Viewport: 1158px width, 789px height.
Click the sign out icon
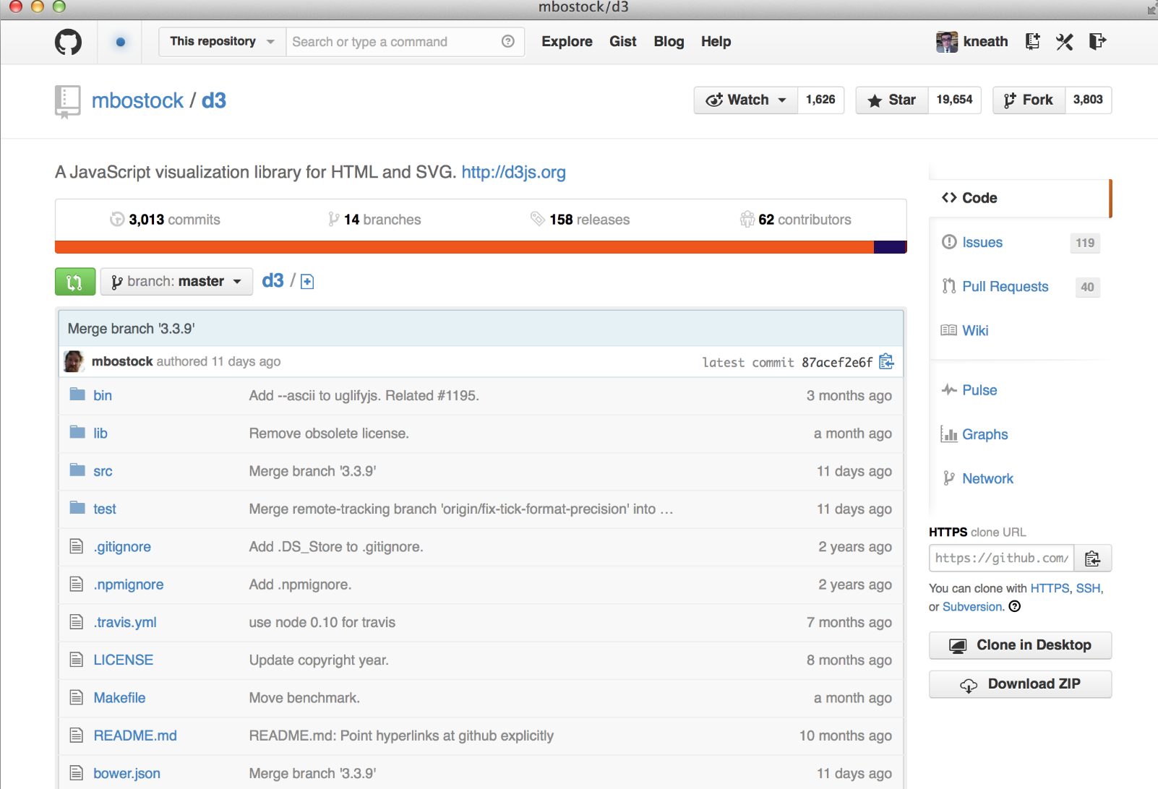(1097, 41)
